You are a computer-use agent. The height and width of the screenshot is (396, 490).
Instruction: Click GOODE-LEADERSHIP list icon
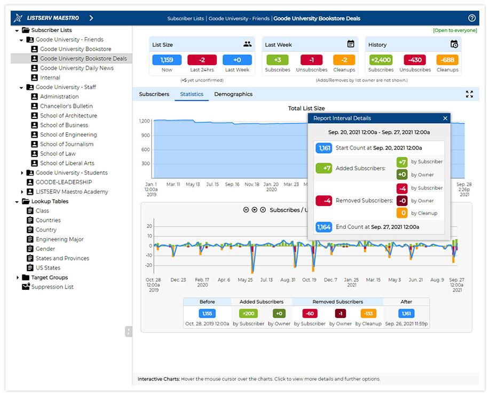pyautogui.click(x=30, y=182)
